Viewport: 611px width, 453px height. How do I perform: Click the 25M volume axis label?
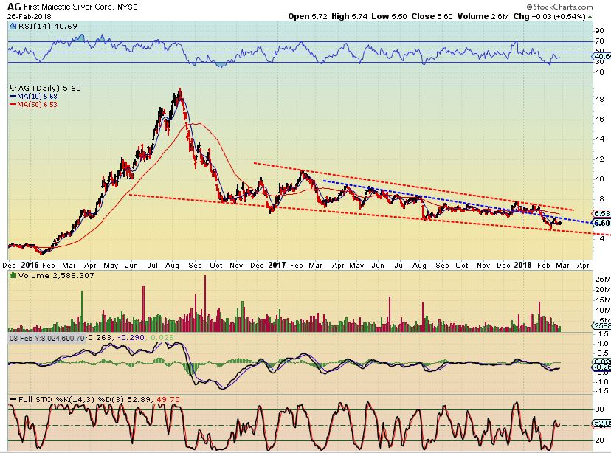click(602, 280)
